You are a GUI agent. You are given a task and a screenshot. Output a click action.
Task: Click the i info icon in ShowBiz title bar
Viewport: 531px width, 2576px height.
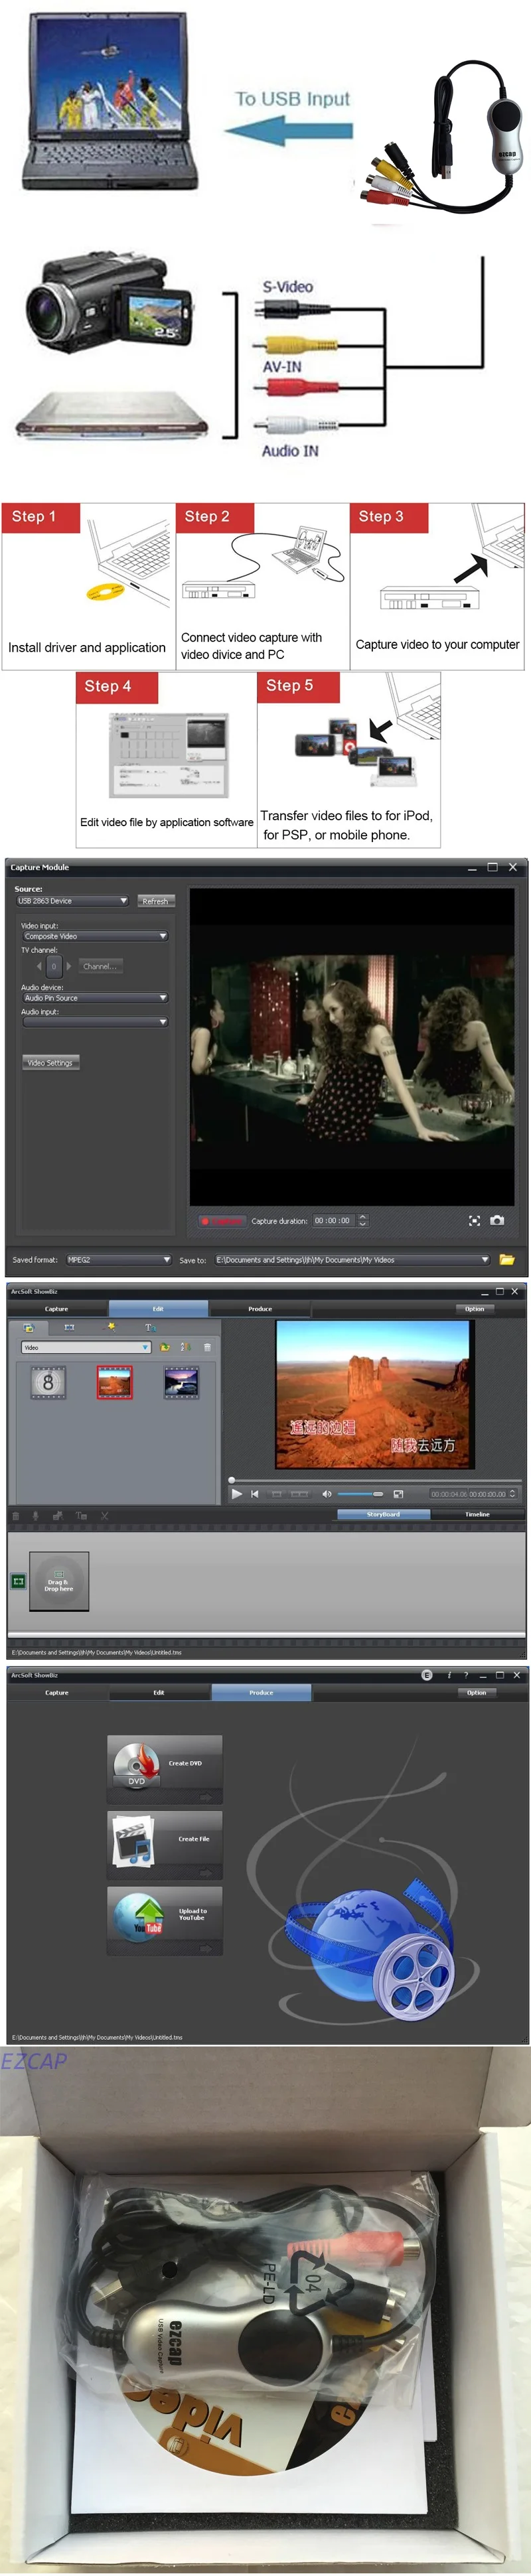coord(449,1674)
